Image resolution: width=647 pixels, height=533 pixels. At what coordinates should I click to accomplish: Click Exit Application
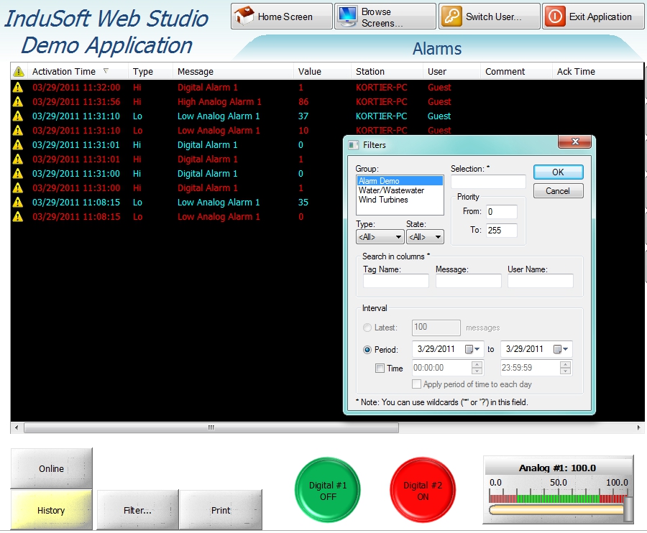pos(593,17)
